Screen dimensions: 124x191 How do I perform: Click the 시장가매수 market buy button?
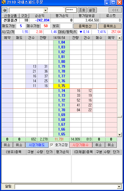click(81, 145)
